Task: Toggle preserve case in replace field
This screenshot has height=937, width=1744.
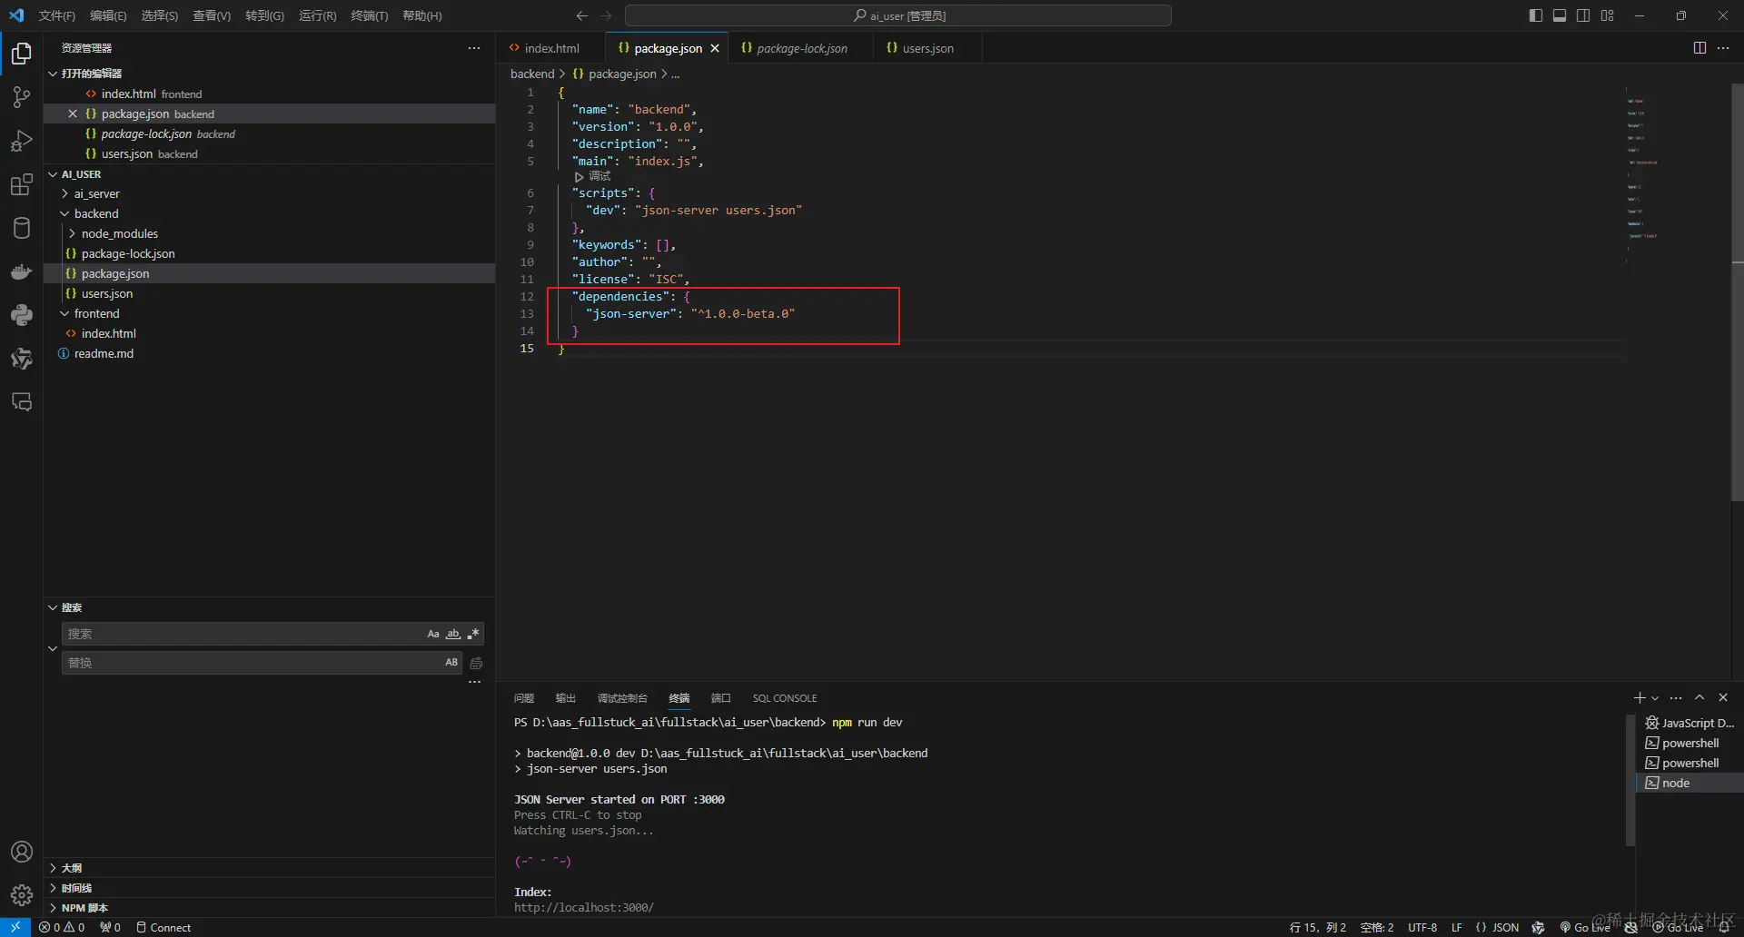Action: (451, 663)
